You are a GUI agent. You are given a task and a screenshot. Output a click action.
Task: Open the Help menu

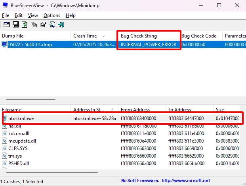point(71,15)
